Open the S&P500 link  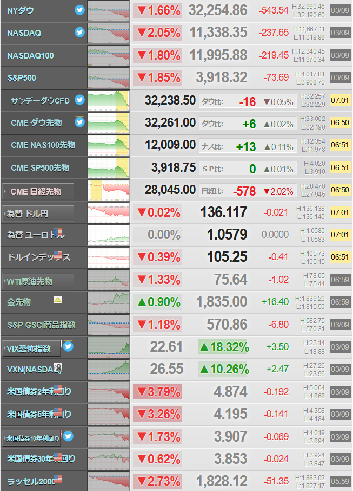click(22, 77)
